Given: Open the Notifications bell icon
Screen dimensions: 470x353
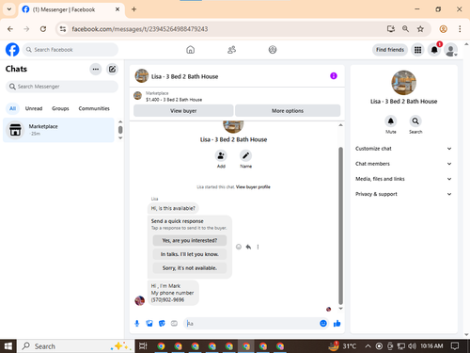Looking at the screenshot, I should click(x=434, y=50).
